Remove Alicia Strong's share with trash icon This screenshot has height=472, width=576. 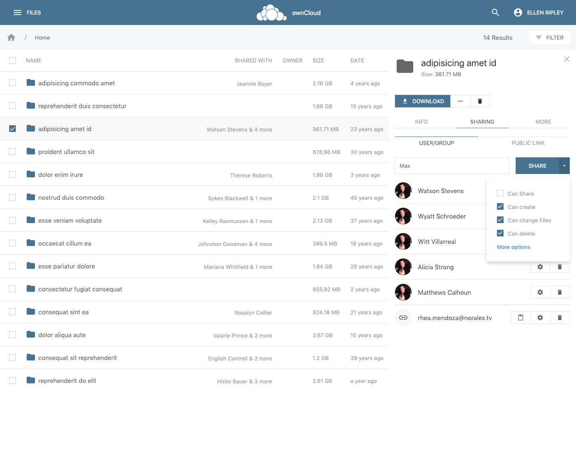pyautogui.click(x=560, y=267)
